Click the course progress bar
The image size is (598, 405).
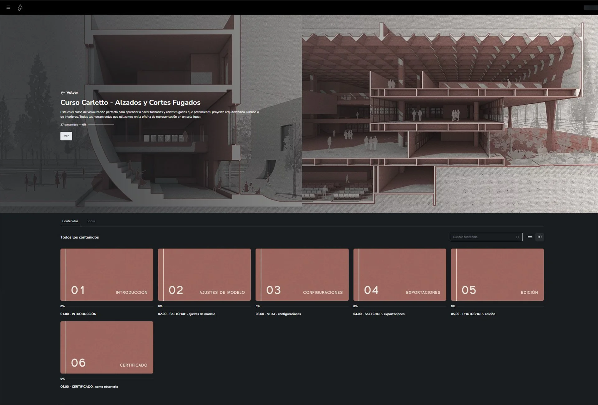[101, 125]
